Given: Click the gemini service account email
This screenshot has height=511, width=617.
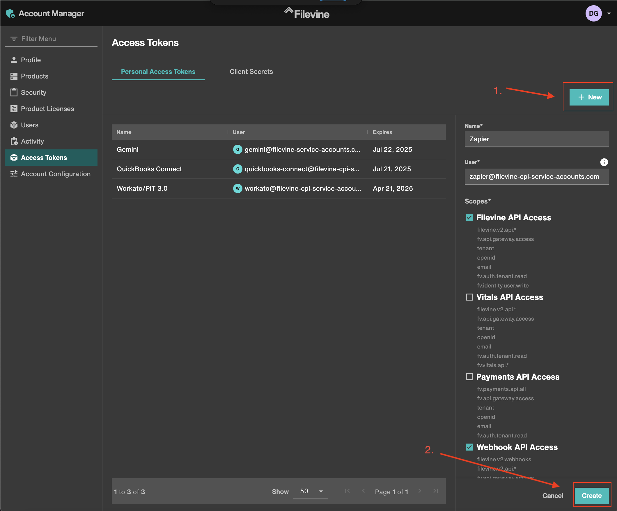Looking at the screenshot, I should point(302,149).
